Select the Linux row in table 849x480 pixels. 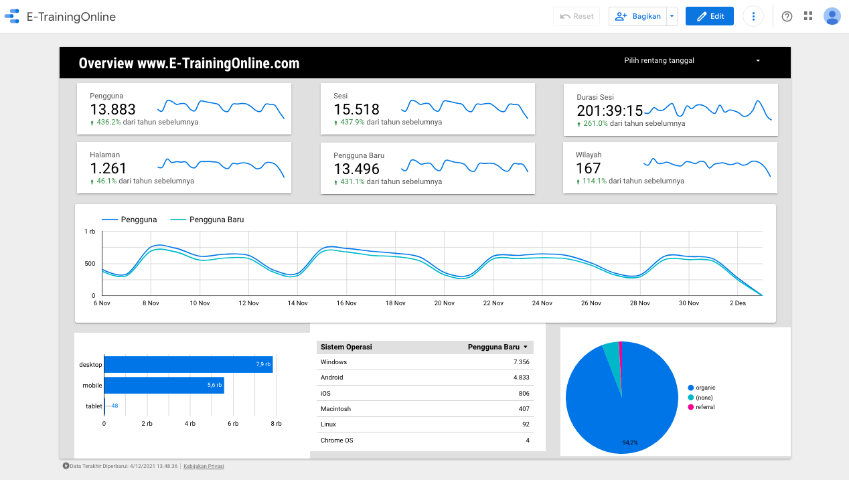pos(425,424)
